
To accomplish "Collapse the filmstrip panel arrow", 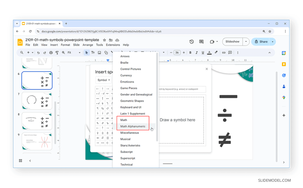I will pyautogui.click(x=30, y=161).
